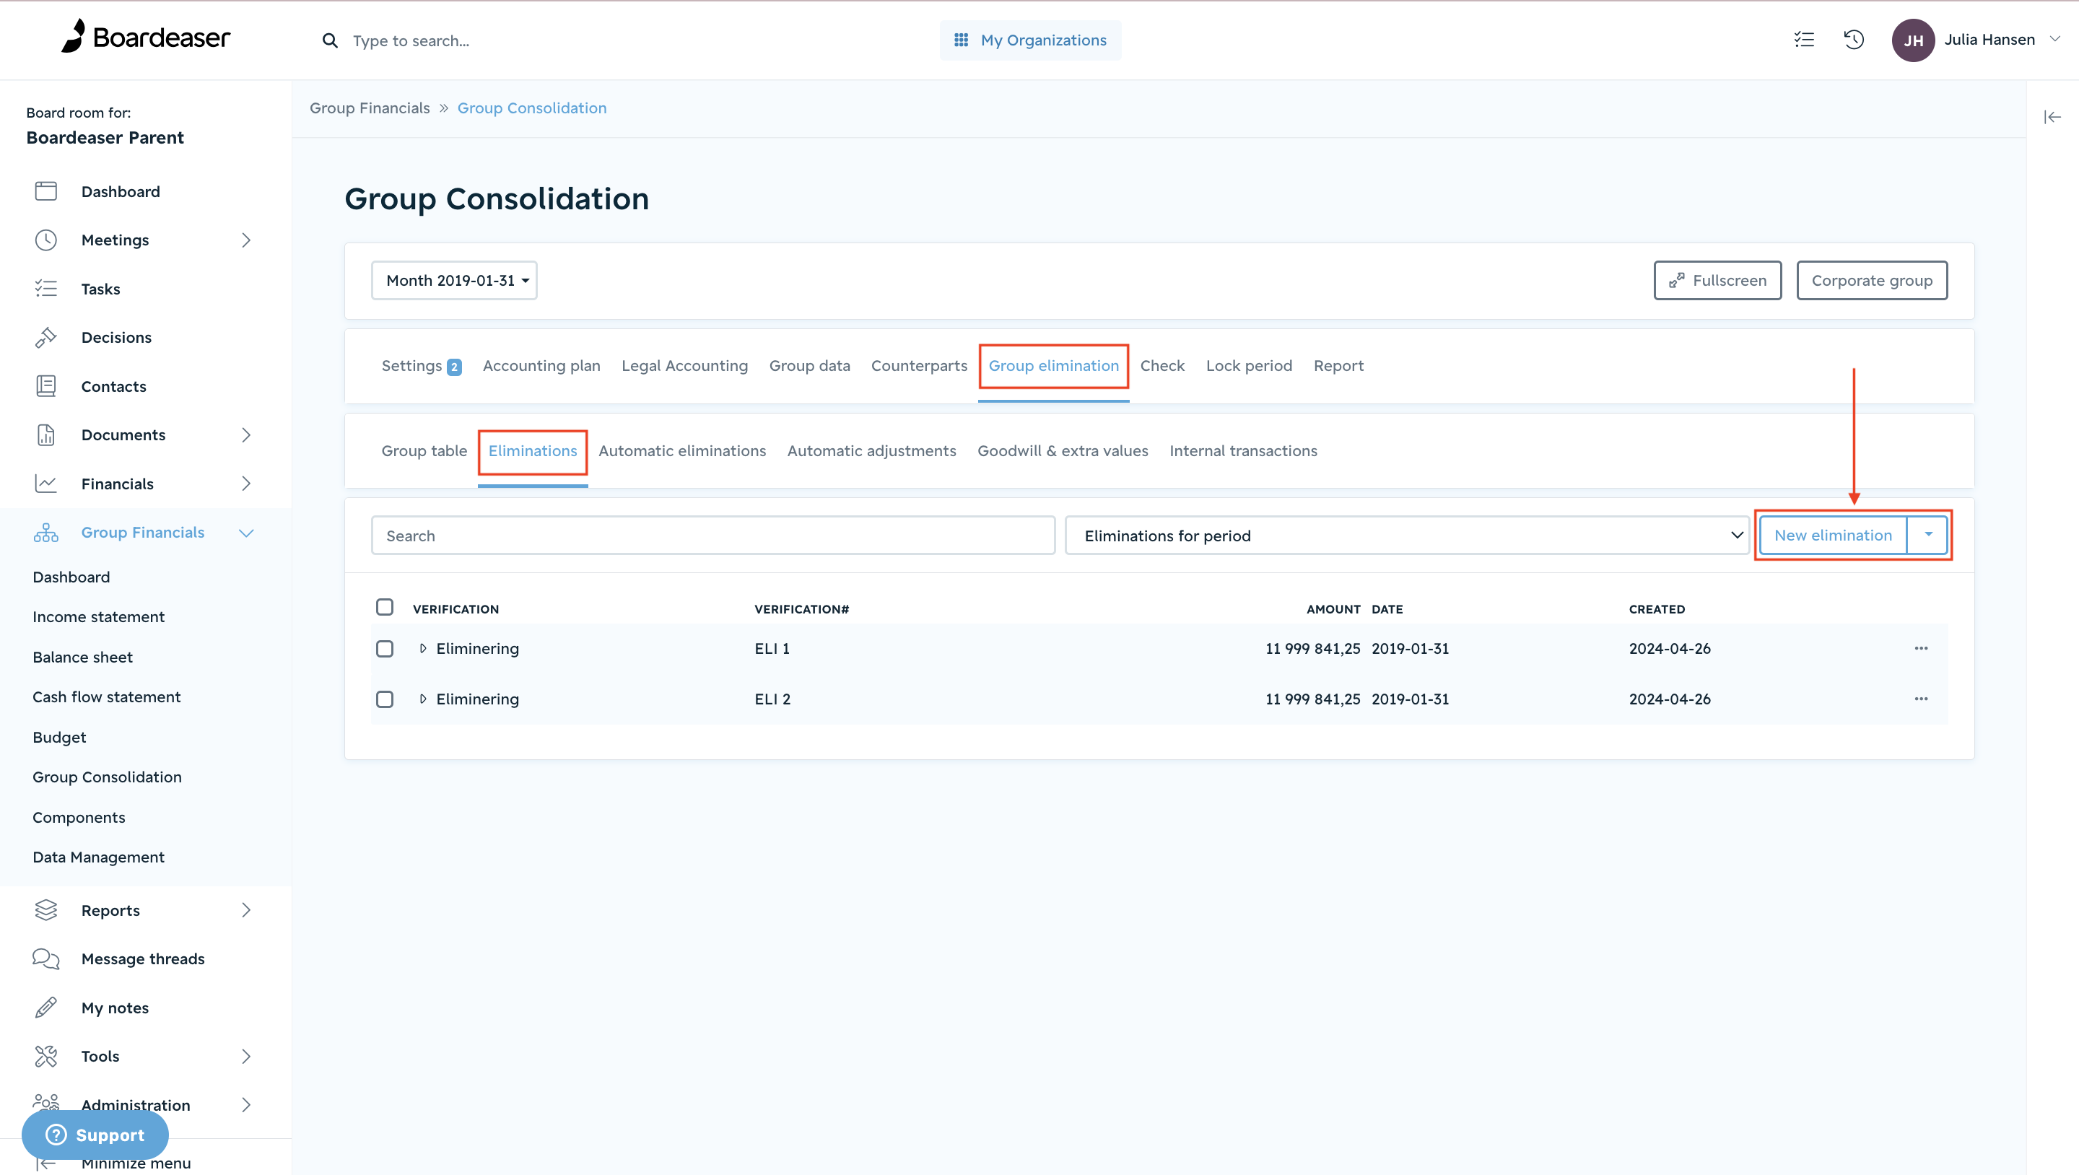Image resolution: width=2079 pixels, height=1175 pixels.
Task: Switch to the Counterparts tab
Action: click(919, 367)
